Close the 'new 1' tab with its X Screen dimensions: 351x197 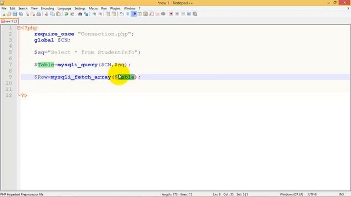click(15, 21)
